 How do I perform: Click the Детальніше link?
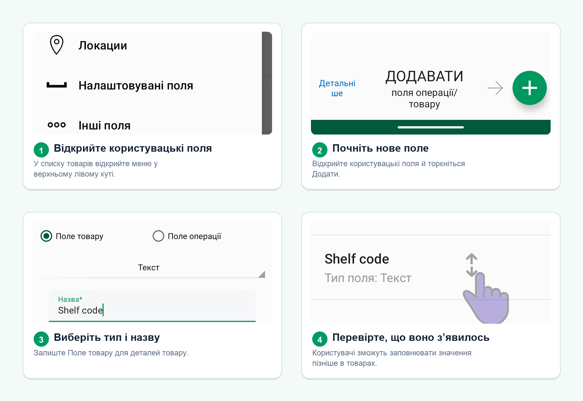click(x=337, y=88)
